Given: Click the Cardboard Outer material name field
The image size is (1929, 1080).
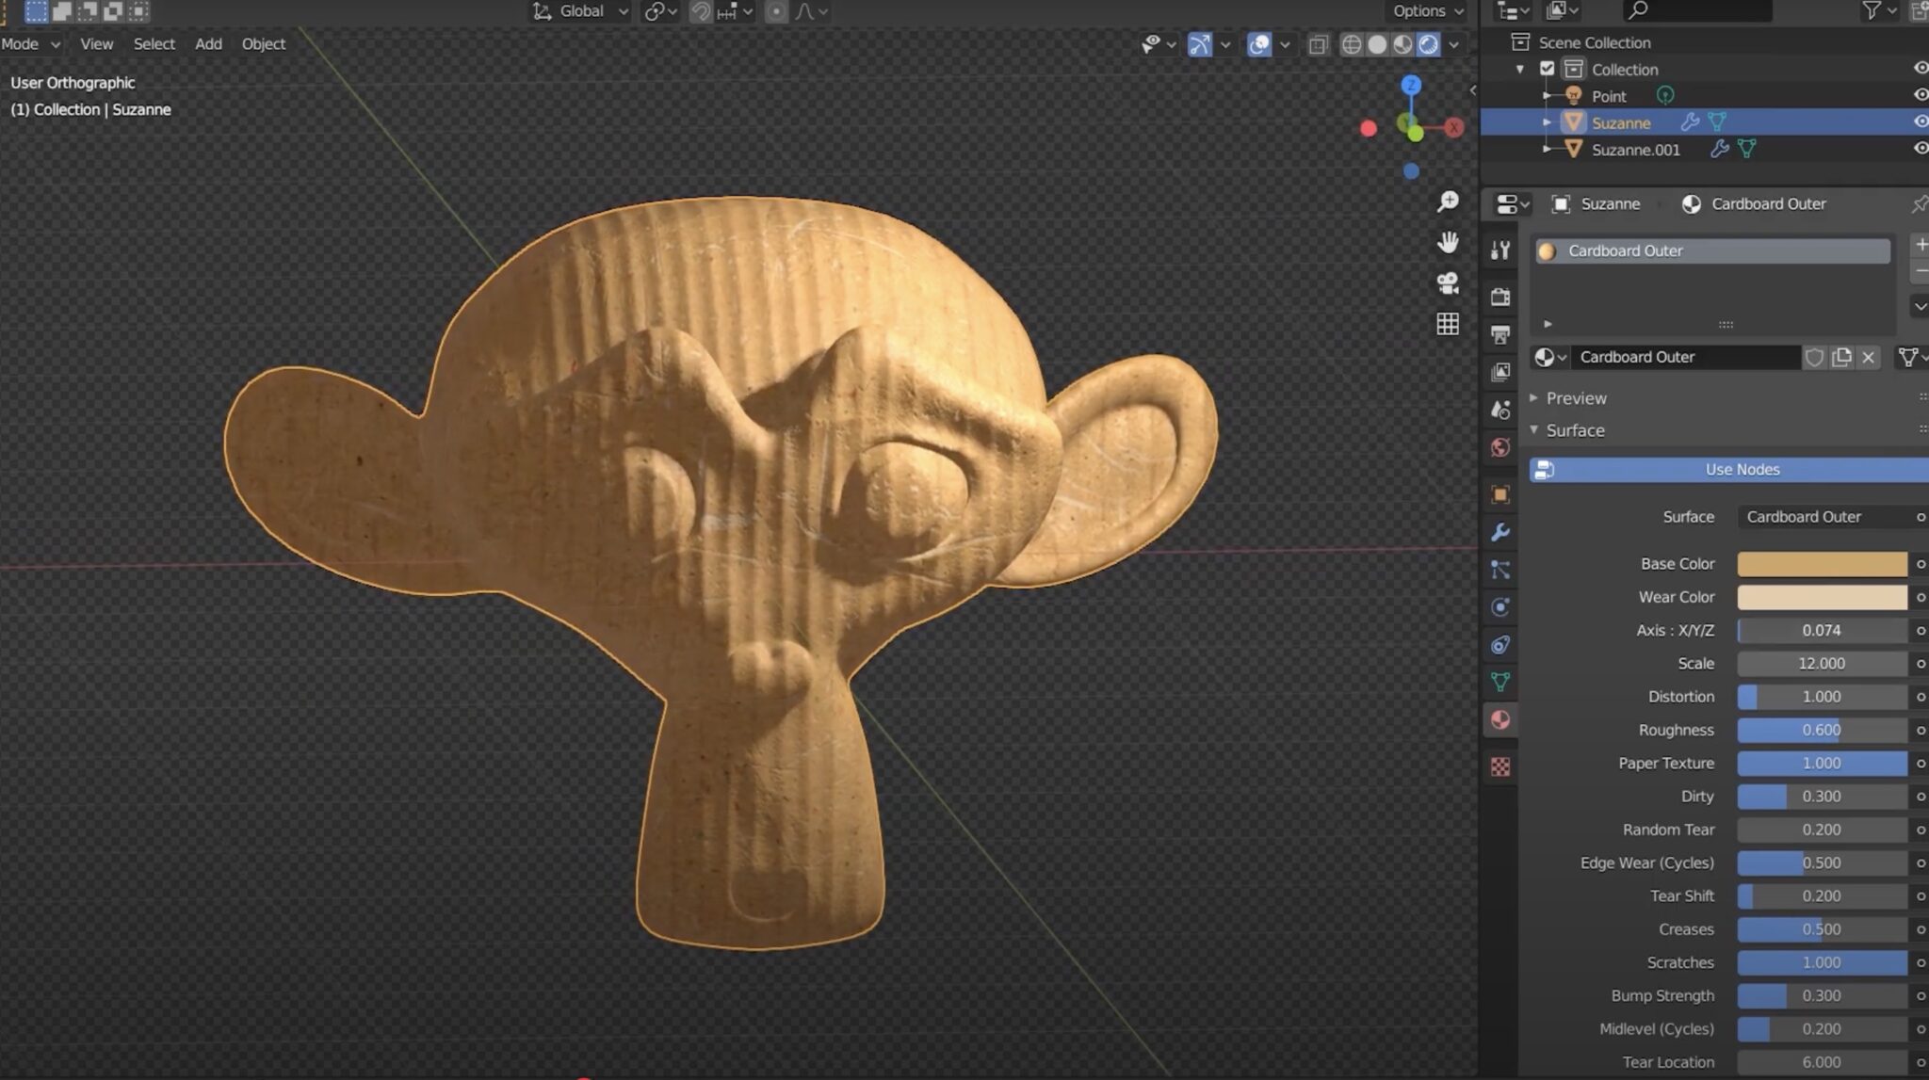Looking at the screenshot, I should pyautogui.click(x=1686, y=357).
